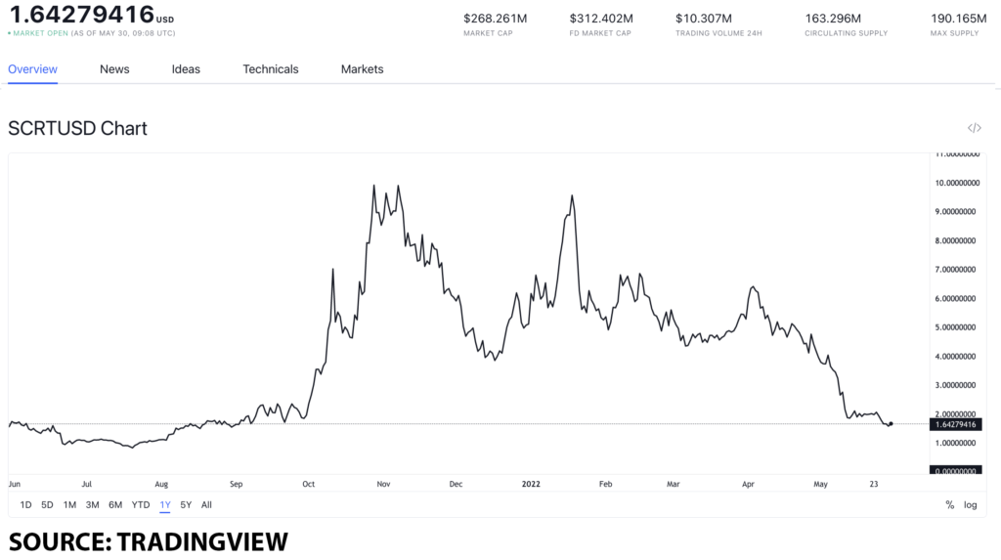Click the Apr label on the time axis
Screen dimensions: 1001x560
point(748,484)
